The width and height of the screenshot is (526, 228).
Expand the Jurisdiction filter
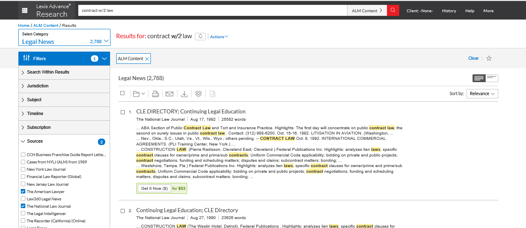pyautogui.click(x=64, y=86)
